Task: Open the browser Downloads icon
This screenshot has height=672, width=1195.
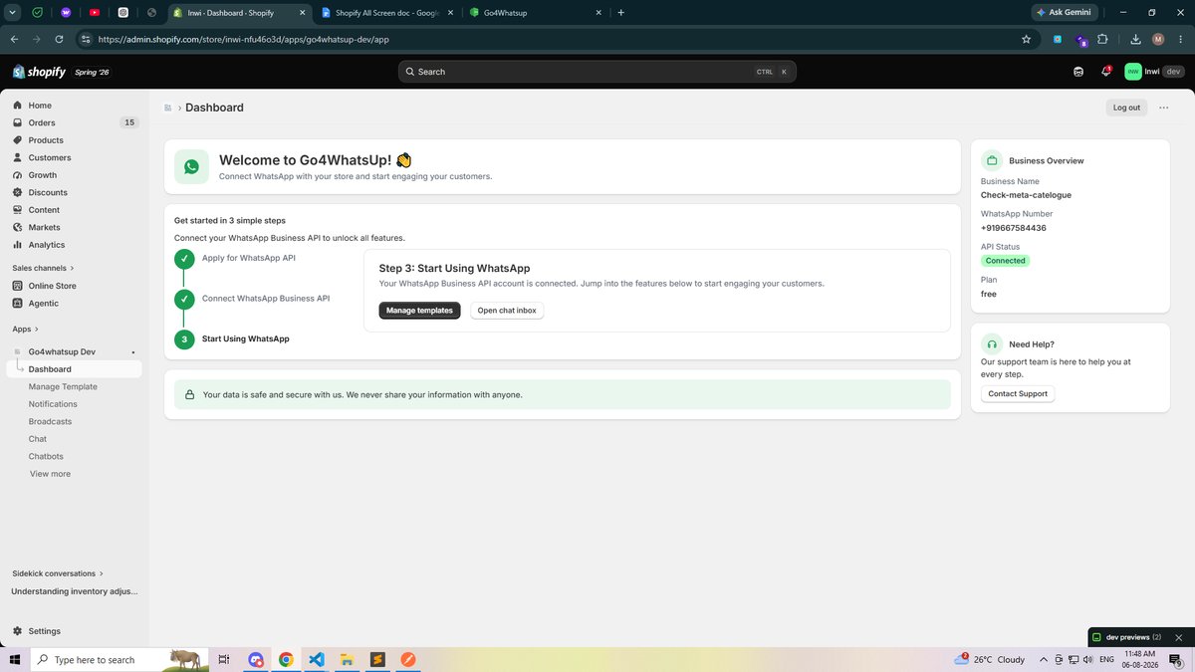Action: tap(1136, 39)
